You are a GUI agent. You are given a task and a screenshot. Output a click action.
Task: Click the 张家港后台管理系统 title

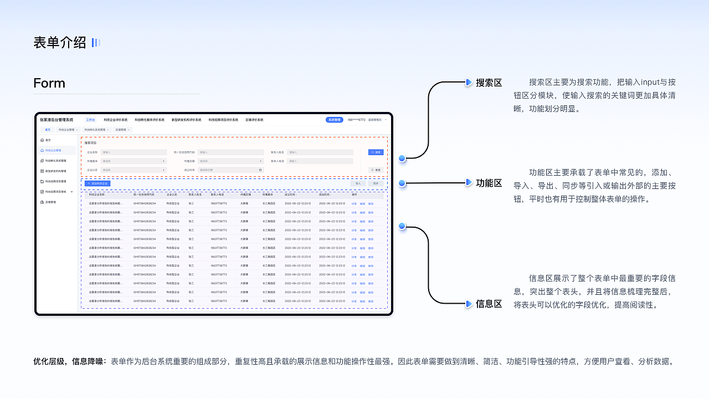coord(56,120)
